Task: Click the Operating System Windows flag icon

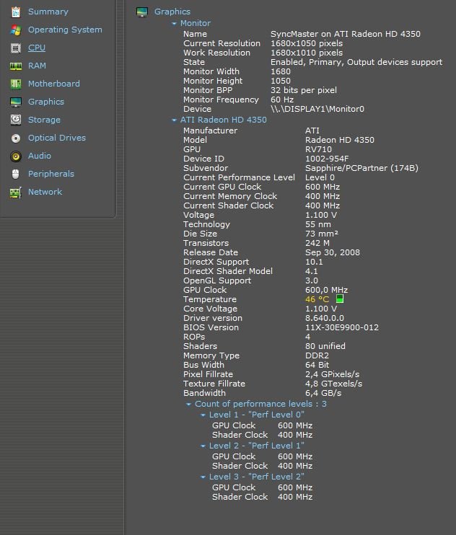Action: point(15,30)
